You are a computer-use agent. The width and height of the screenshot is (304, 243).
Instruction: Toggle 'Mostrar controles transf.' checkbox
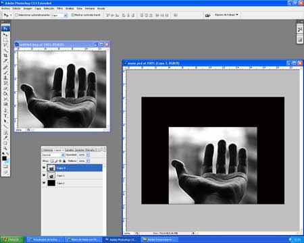pyautogui.click(x=73, y=15)
